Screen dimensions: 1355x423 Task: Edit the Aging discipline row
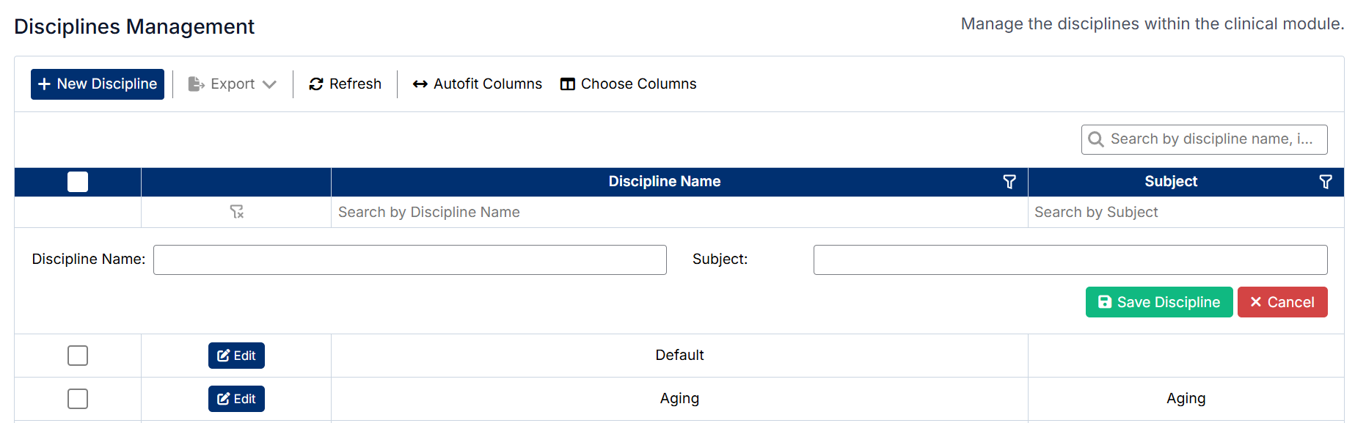point(236,399)
